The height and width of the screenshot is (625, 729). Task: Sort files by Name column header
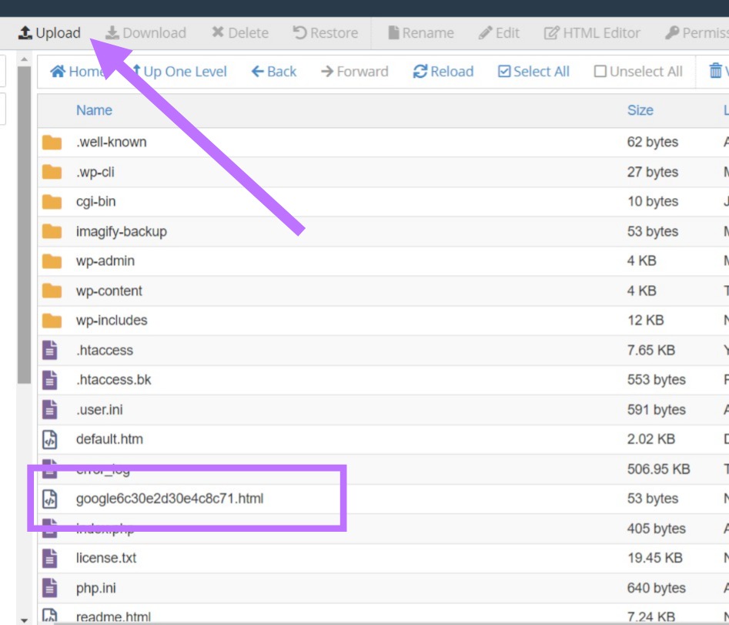pos(94,110)
